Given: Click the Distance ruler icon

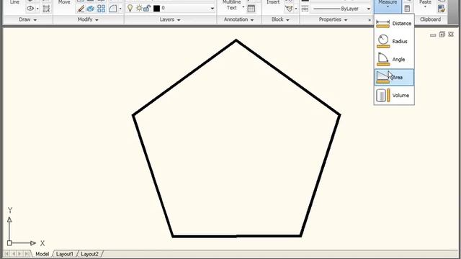Looking at the screenshot, I should point(382,24).
